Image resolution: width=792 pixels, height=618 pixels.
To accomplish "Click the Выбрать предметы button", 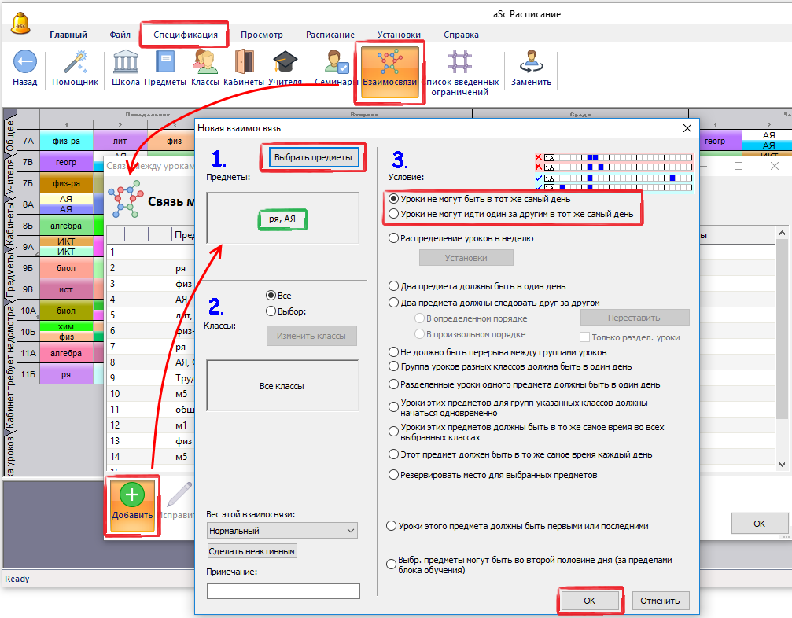I will [x=313, y=157].
